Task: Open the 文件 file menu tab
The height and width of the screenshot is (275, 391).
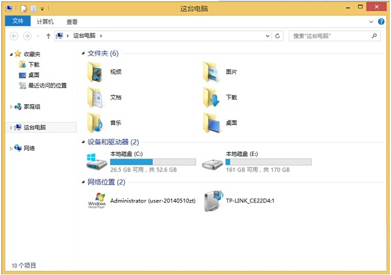Action: tap(18, 21)
